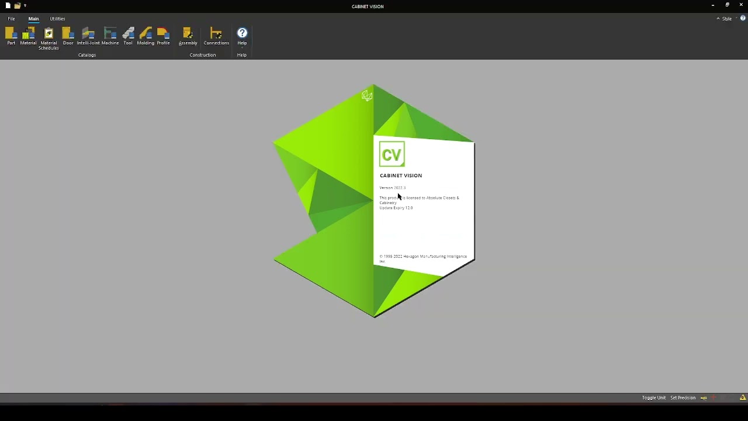Click the grid dots status bar icon
This screenshot has width=748, height=421.
point(723,398)
